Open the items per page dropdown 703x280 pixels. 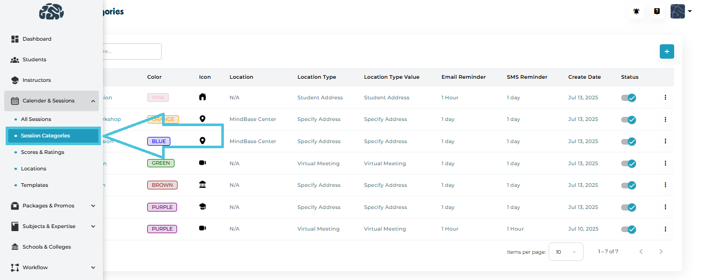tap(566, 252)
